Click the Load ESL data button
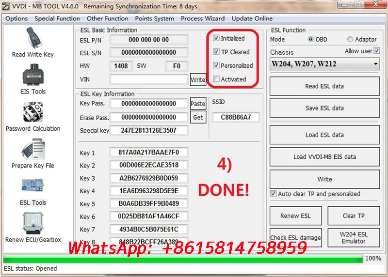 point(324,135)
